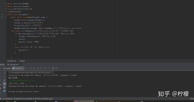Click the 'public class StringText' code line
This screenshot has height=102, width=194.
pos(18,15)
